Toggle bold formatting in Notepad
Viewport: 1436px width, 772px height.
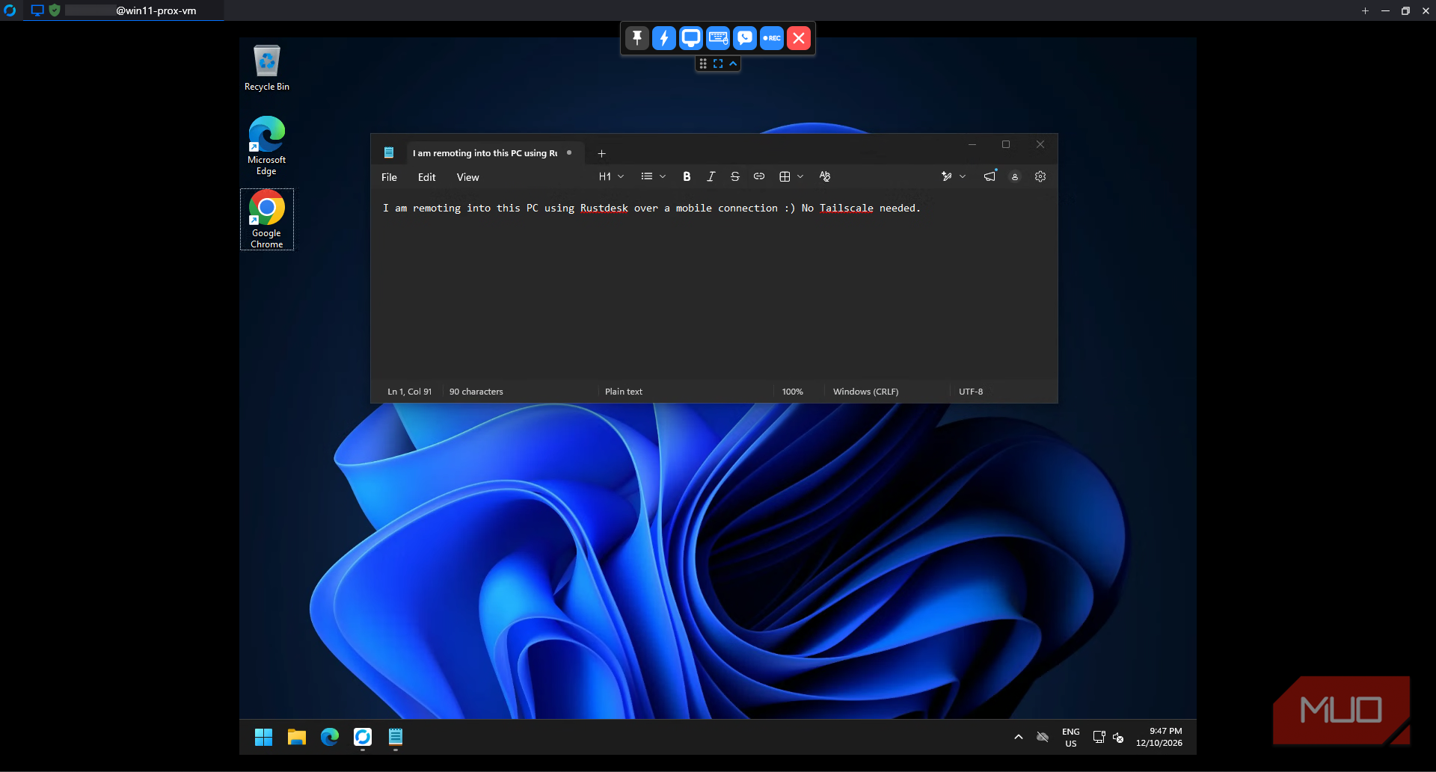click(x=687, y=176)
